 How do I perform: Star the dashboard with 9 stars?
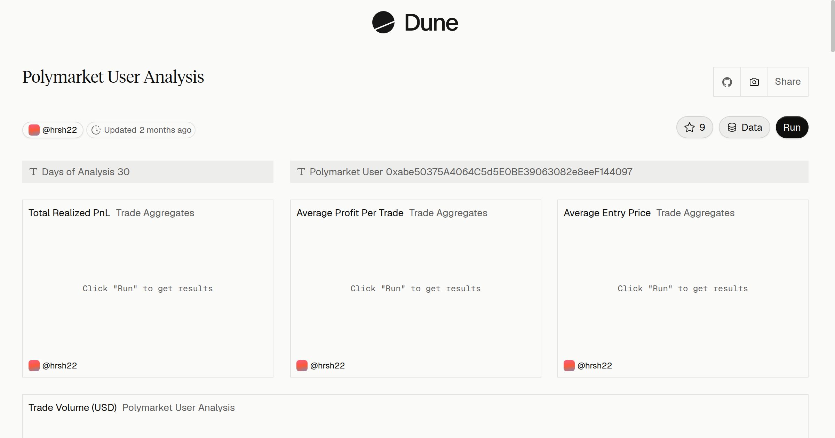pos(694,127)
